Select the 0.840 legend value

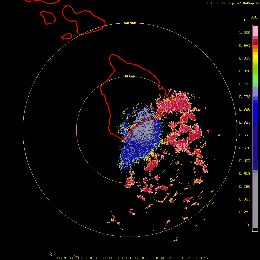click(x=245, y=71)
